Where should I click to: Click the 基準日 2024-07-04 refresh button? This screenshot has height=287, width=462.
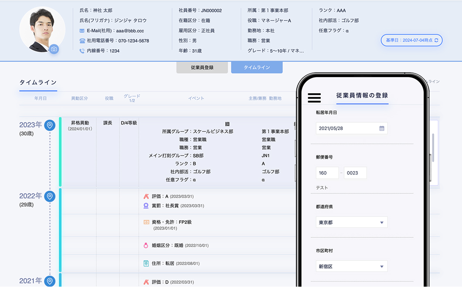(411, 40)
